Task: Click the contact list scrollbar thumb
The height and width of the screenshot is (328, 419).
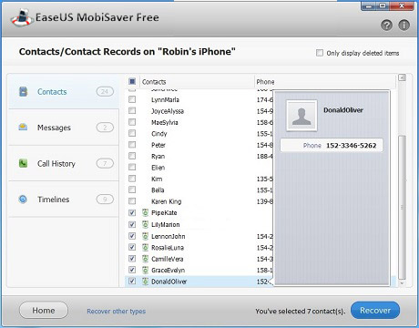Action: 402,208
